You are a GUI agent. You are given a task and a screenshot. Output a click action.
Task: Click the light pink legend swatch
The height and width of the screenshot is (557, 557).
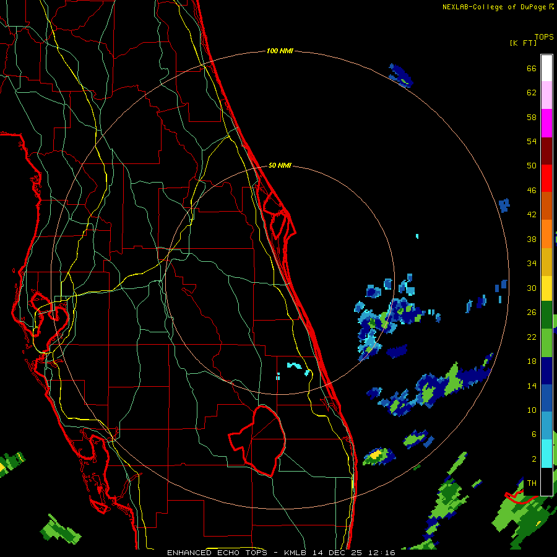point(546,95)
